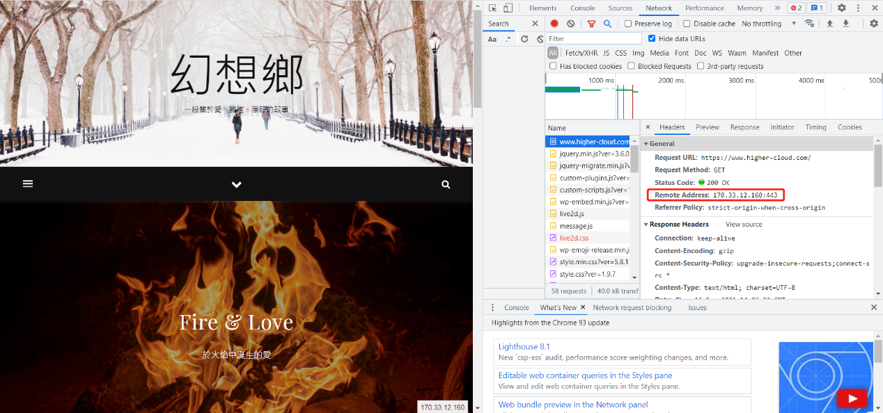Uncheck Hide data URLs
Viewport: 883px width, 413px height.
click(x=652, y=38)
